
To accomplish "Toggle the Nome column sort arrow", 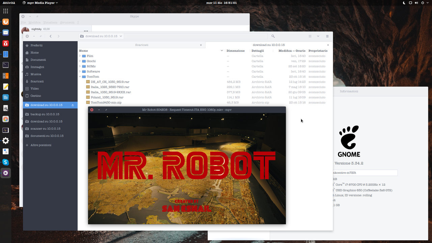I will [222, 51].
